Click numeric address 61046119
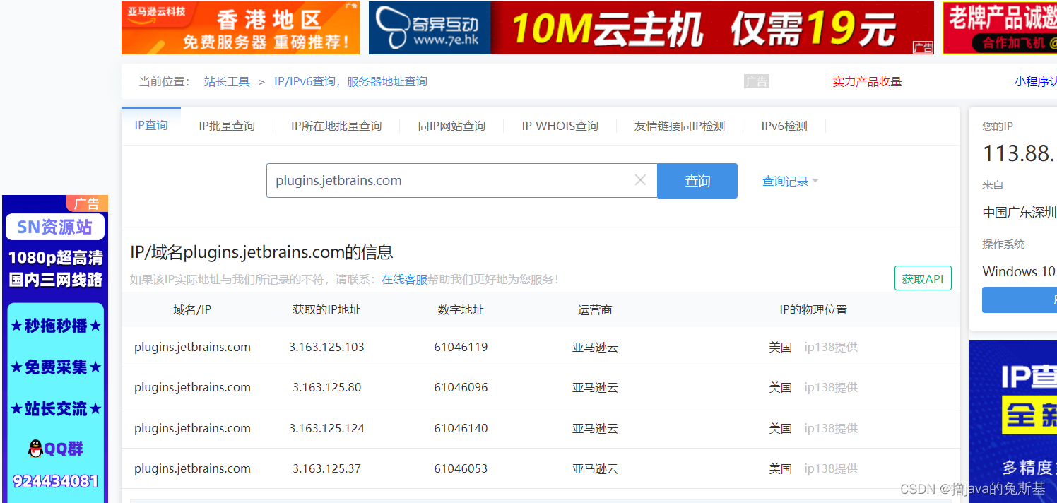Screen dimensions: 1057x503 461,347
